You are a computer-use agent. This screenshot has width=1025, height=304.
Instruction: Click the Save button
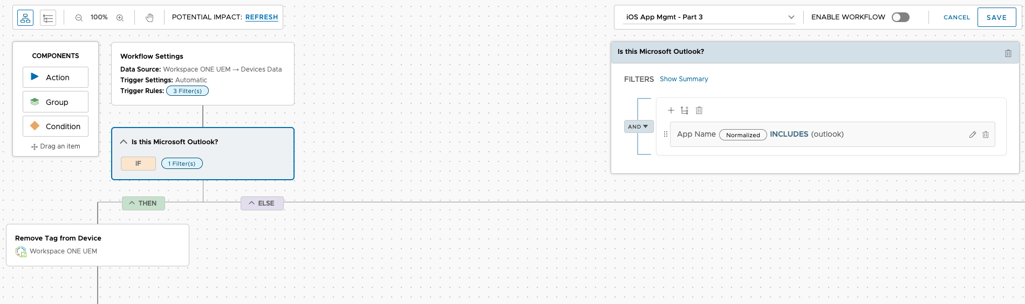tap(996, 17)
